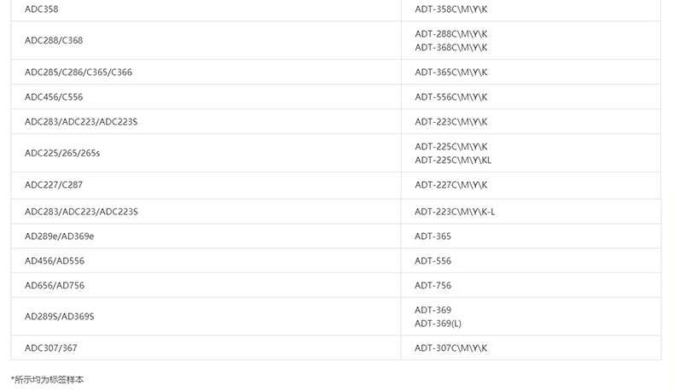Select the ADT-368C\M\Y\K toner entry
Image resolution: width=674 pixels, height=391 pixels.
[450, 48]
